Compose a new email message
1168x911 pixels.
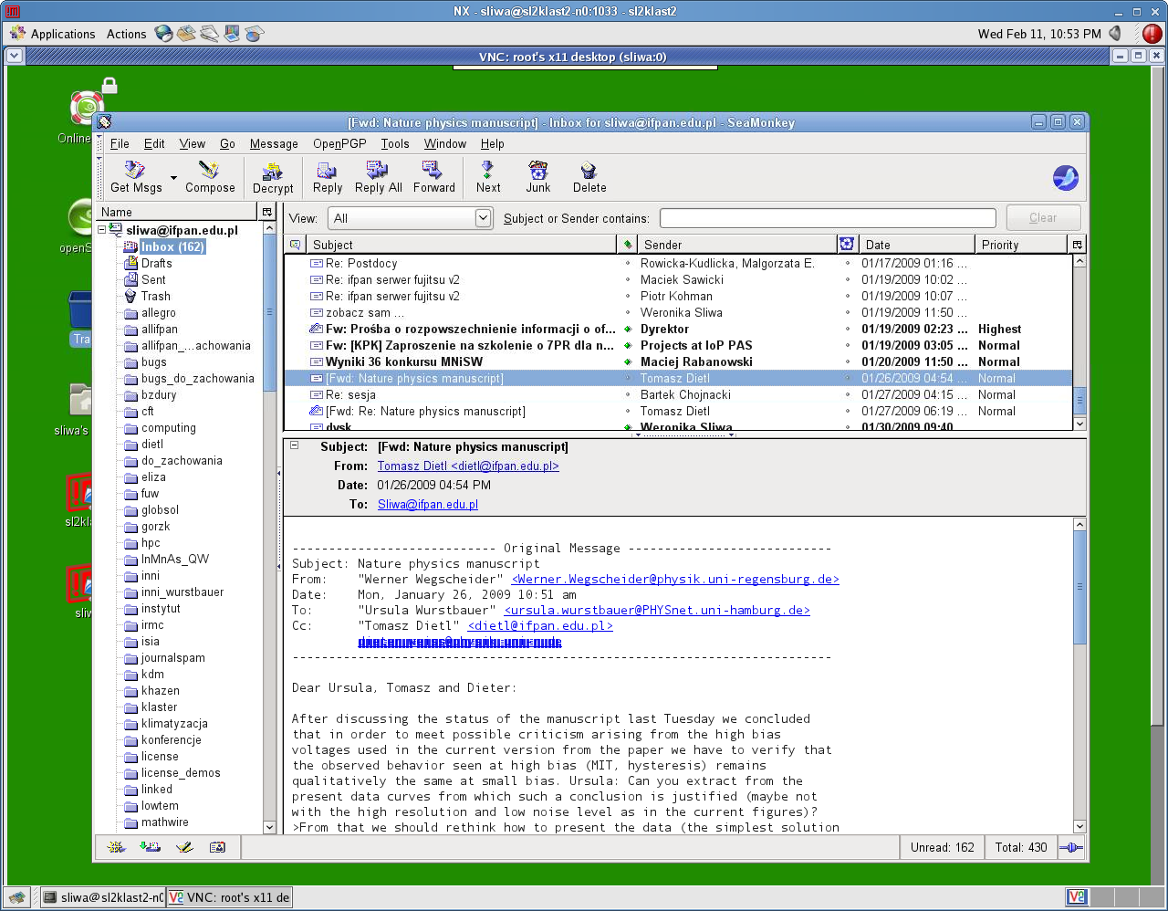210,176
